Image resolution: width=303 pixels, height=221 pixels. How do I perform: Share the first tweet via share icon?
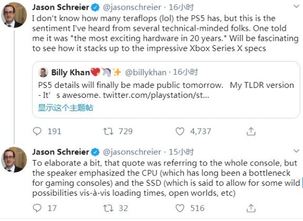point(251,131)
